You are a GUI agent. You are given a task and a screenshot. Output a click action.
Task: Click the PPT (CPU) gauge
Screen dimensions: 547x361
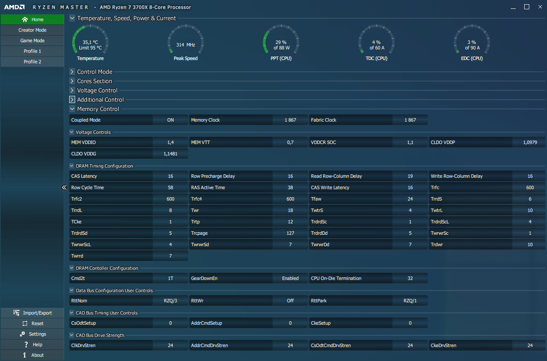point(281,42)
